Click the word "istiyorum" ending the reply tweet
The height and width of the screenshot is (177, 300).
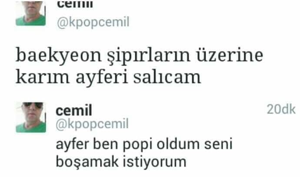(155, 162)
